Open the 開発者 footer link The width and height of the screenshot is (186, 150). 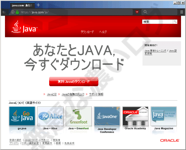tap(57, 140)
